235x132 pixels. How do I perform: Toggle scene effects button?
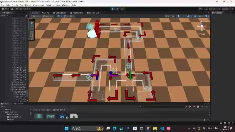(189, 16)
